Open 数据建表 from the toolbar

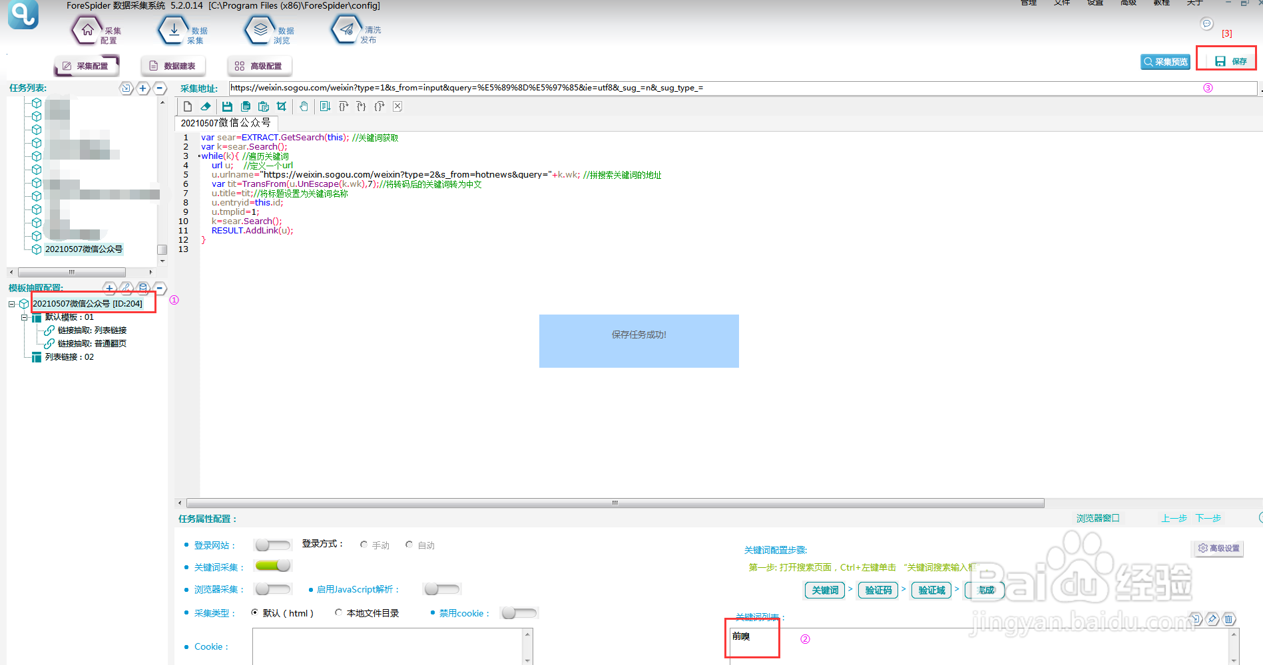pyautogui.click(x=172, y=65)
